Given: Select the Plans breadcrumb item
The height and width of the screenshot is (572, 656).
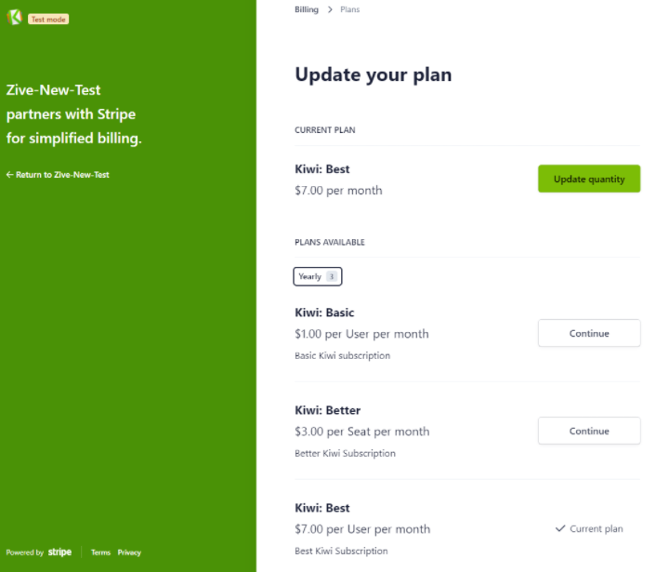Looking at the screenshot, I should pos(349,9).
